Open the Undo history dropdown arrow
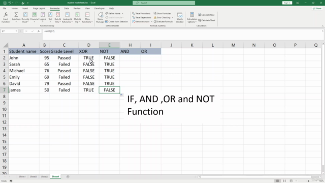This screenshot has height=183, width=325. click(12, 3)
